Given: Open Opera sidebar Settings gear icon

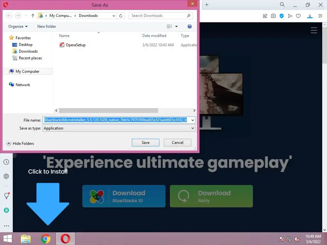Looking at the screenshot, I should [6, 176].
